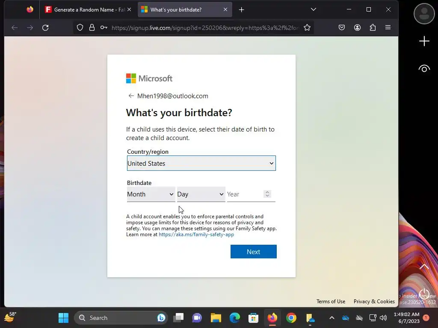This screenshot has width=438, height=328.
Task: Click the up chevron in right sidebar
Action: [x=424, y=267]
